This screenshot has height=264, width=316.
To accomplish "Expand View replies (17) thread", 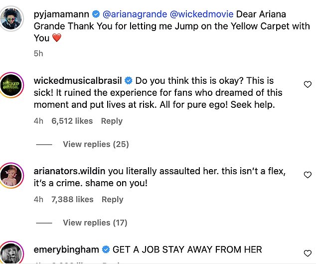I will pos(96,223).
